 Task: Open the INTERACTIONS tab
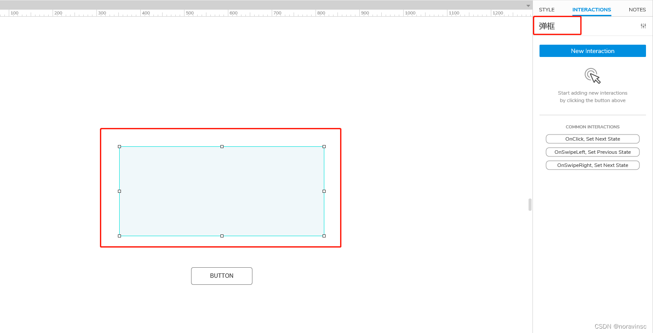click(592, 10)
